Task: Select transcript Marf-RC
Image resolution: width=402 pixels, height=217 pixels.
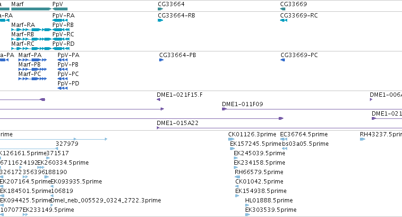Action: pyautogui.click(x=31, y=49)
